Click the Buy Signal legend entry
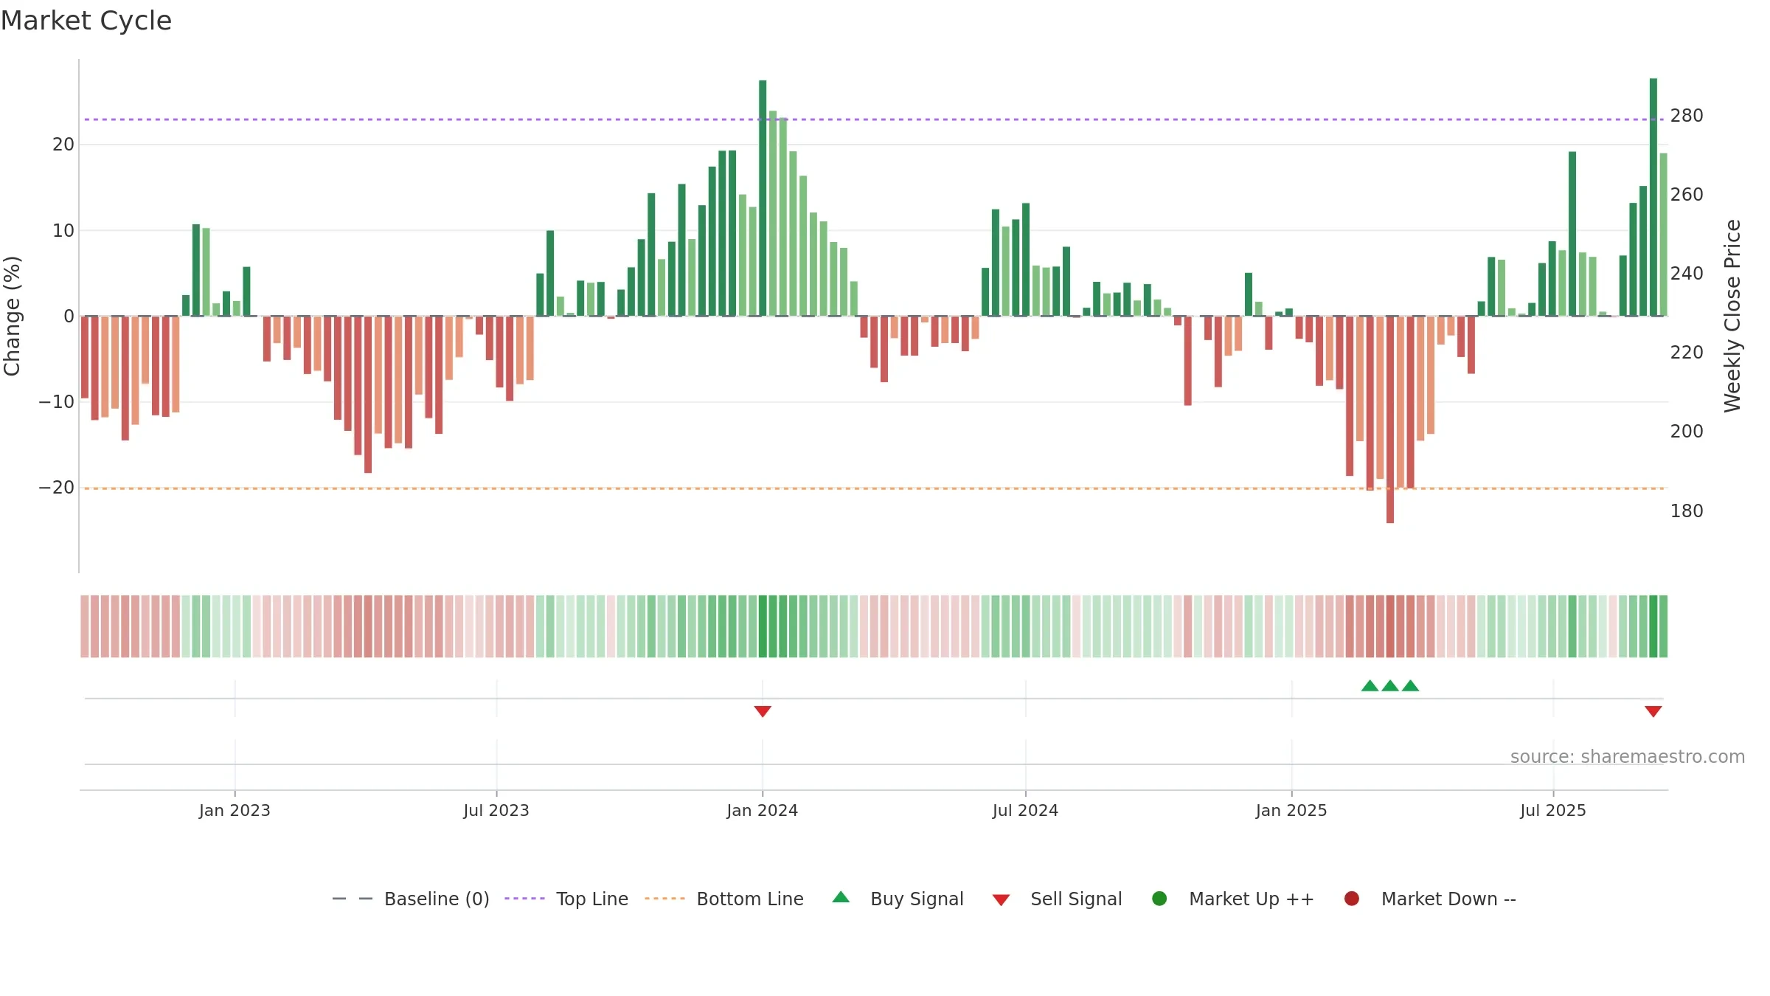Image resolution: width=1770 pixels, height=996 pixels. click(x=898, y=899)
